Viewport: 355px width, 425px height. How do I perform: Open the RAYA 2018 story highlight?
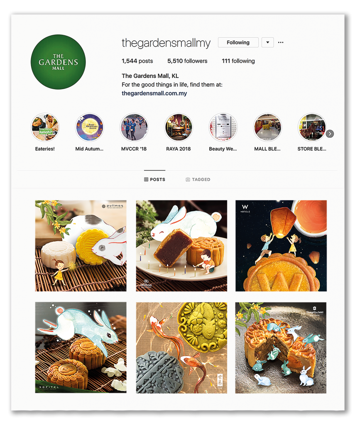tap(179, 127)
